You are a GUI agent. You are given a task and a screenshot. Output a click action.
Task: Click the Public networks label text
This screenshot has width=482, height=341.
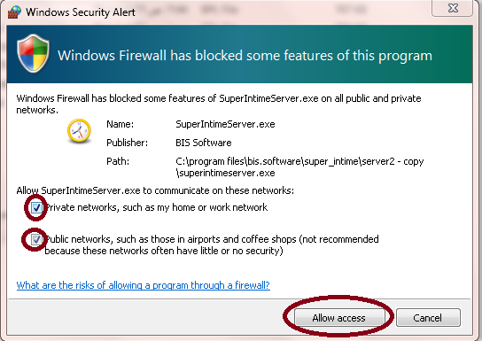click(x=212, y=244)
